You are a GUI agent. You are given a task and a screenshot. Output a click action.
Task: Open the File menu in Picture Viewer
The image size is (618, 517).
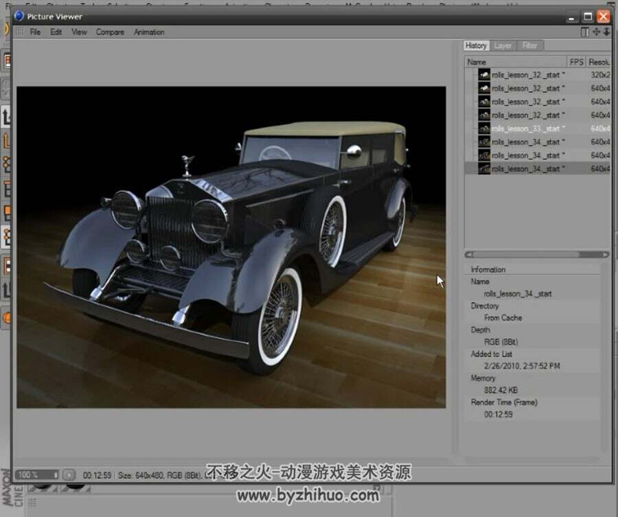coord(35,32)
